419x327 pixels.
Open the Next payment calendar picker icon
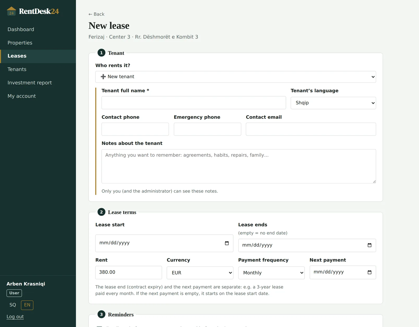[x=370, y=272]
